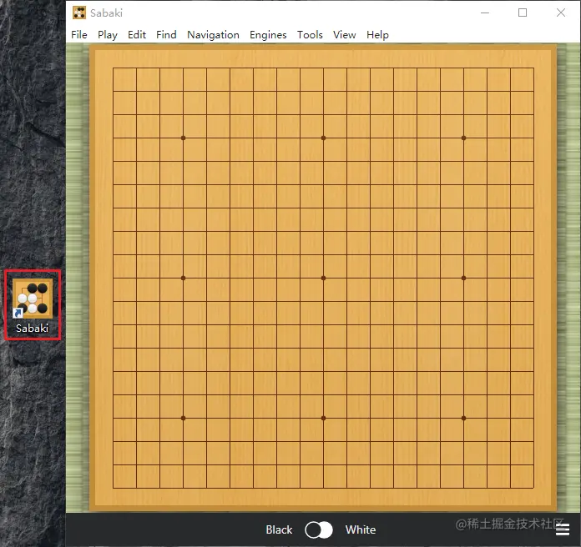This screenshot has width=581, height=547.
Task: Place a stone on the center star point
Action: tap(324, 278)
